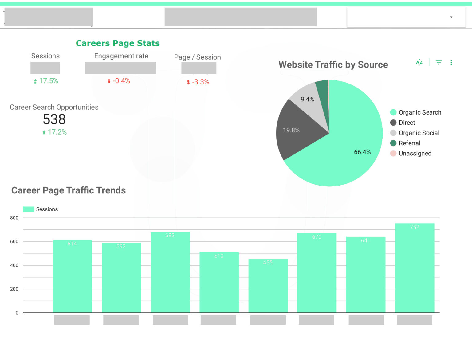This screenshot has width=472, height=344.
Task: Click the Direct legend swatch
Action: coord(393,123)
